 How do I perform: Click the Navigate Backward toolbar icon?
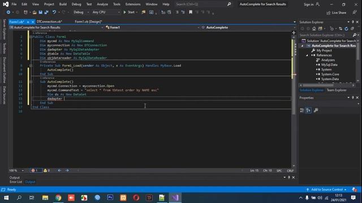click(x=8, y=12)
